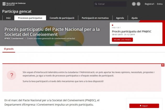Click the Entra login link

tap(159, 4)
